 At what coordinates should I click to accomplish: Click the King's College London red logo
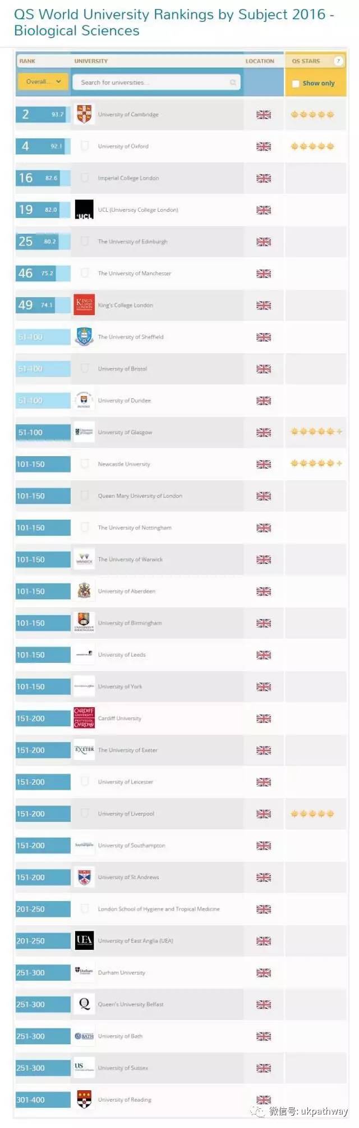[84, 305]
